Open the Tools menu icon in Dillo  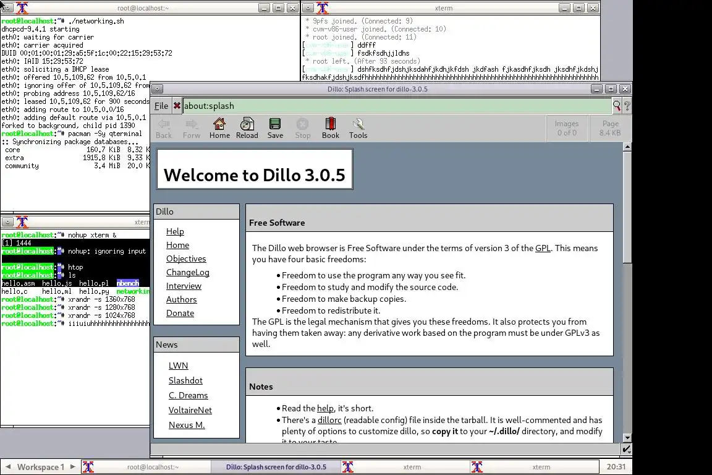click(358, 128)
